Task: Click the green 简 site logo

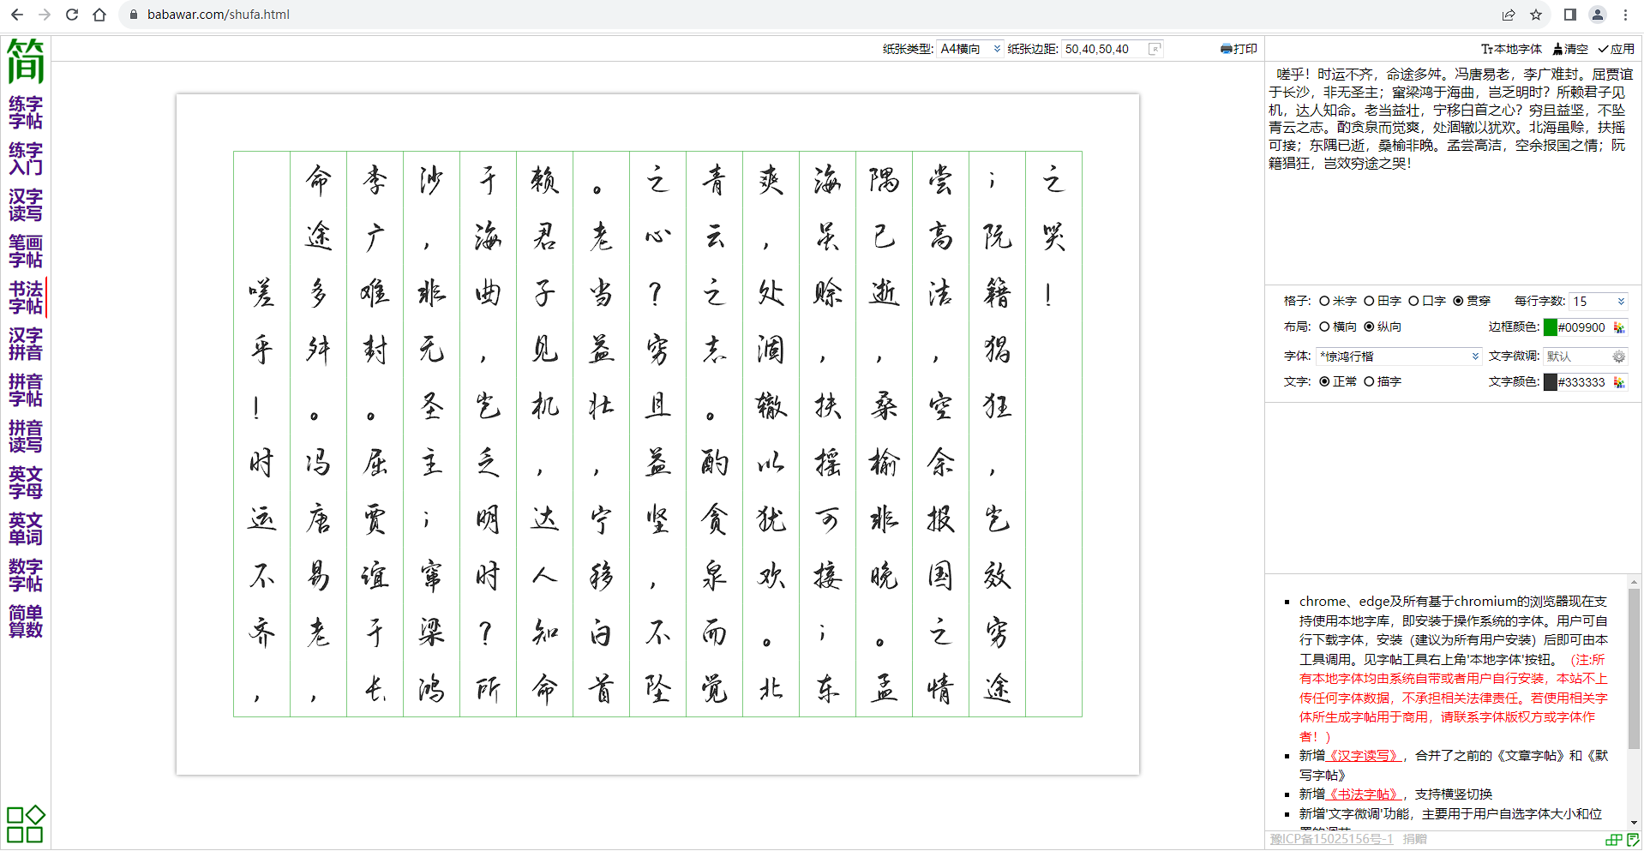Action: [26, 62]
